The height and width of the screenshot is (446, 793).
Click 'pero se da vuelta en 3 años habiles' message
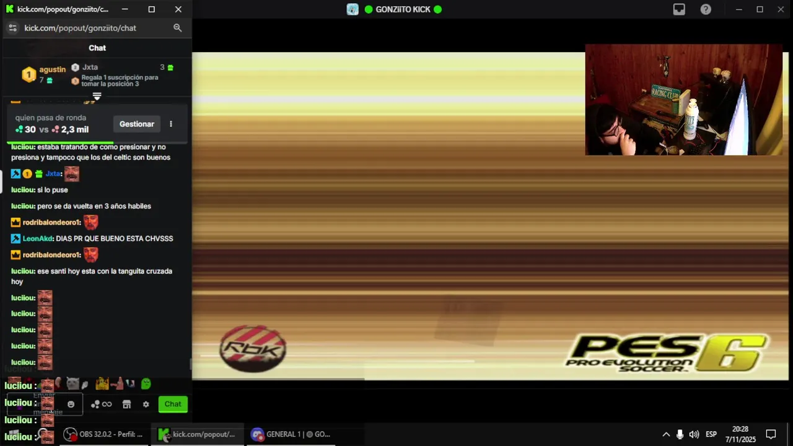tap(94, 206)
